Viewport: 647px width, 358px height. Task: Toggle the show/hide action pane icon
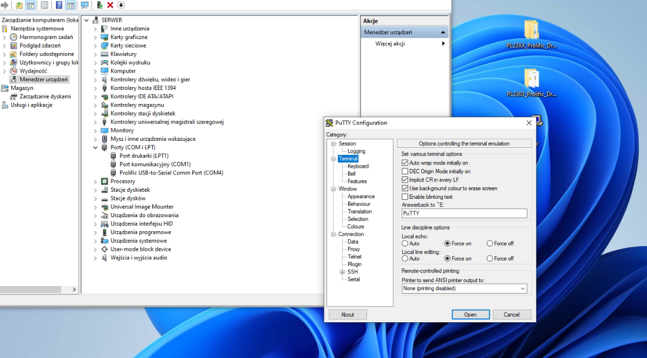coord(70,5)
